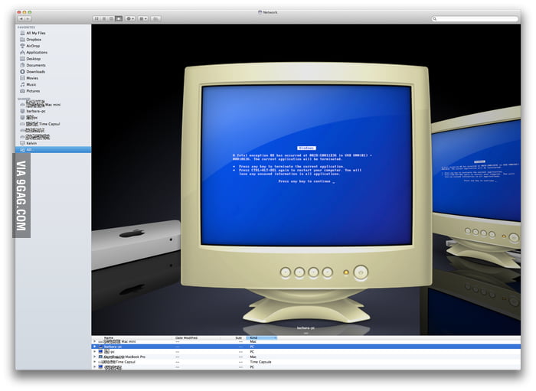Switch to icon view in toolbar

96,18
